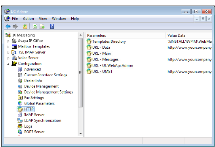Select the URL - Messages parameter
The width and height of the screenshot is (215, 147).
105,59
